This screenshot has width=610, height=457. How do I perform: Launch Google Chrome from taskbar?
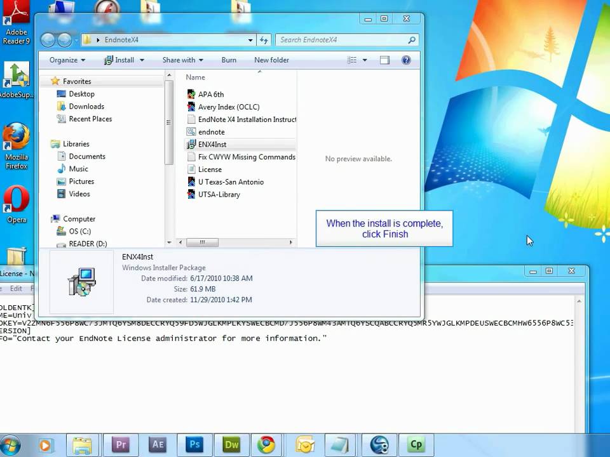(x=266, y=445)
